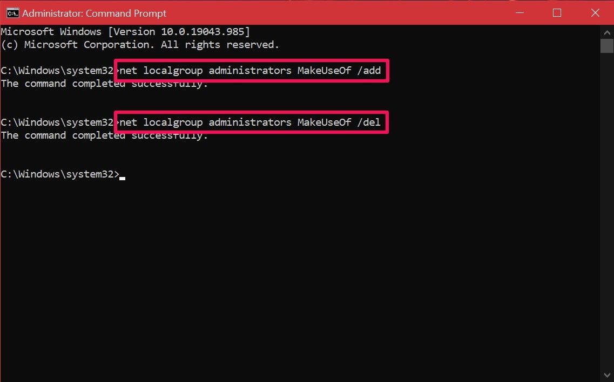The image size is (614, 382).
Task: Minimize the Command Prompt window
Action: [x=518, y=13]
